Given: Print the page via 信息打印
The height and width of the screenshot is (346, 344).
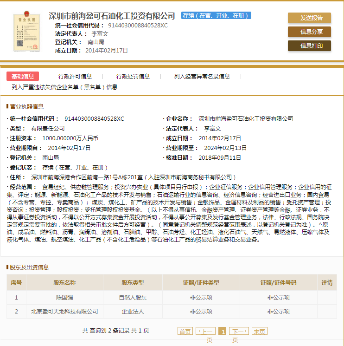Looking at the screenshot, I should tap(309, 46).
